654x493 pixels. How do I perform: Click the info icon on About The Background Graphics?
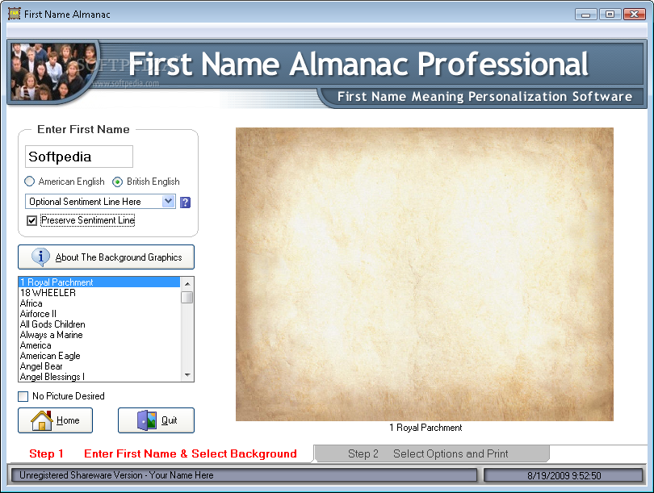(x=40, y=257)
